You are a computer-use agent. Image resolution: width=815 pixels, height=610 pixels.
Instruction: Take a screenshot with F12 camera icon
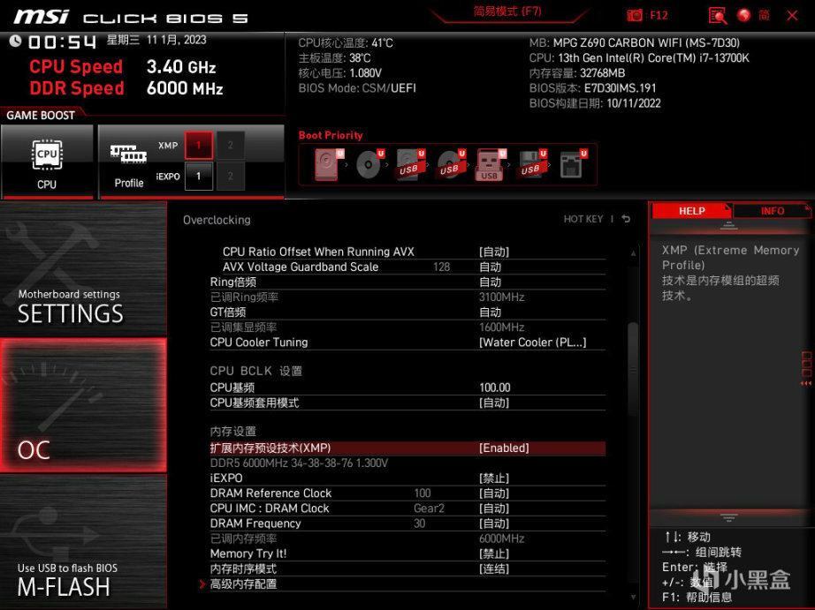pyautogui.click(x=635, y=16)
